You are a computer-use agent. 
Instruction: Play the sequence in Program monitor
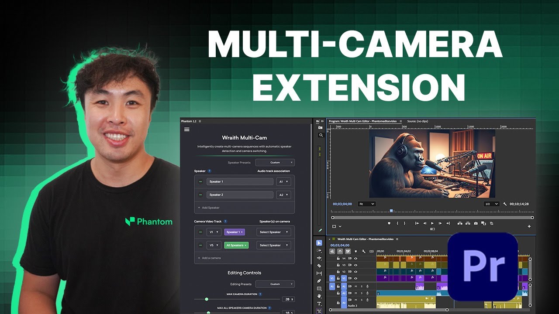click(x=432, y=223)
